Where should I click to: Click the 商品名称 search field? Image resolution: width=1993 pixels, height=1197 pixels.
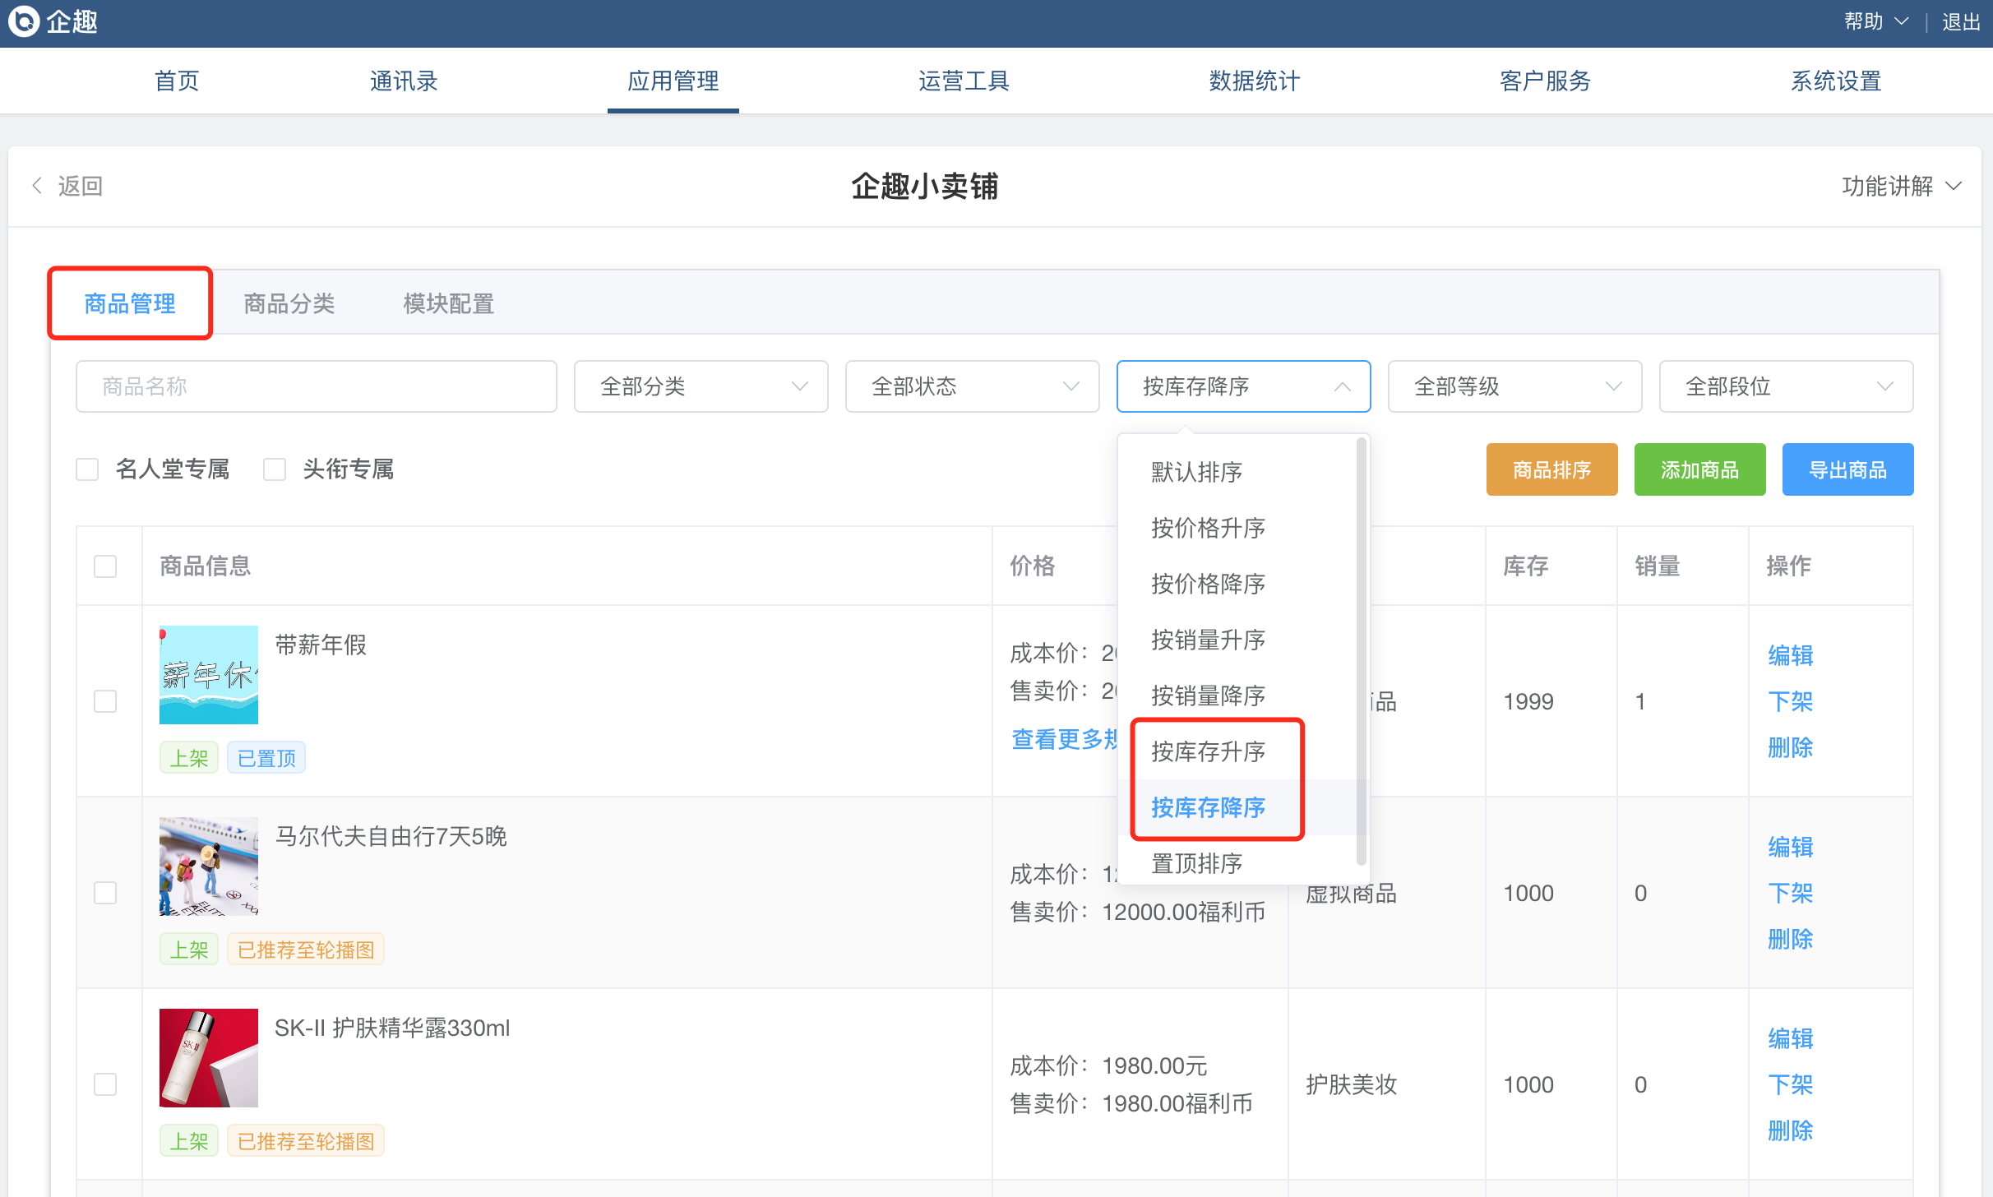316,386
